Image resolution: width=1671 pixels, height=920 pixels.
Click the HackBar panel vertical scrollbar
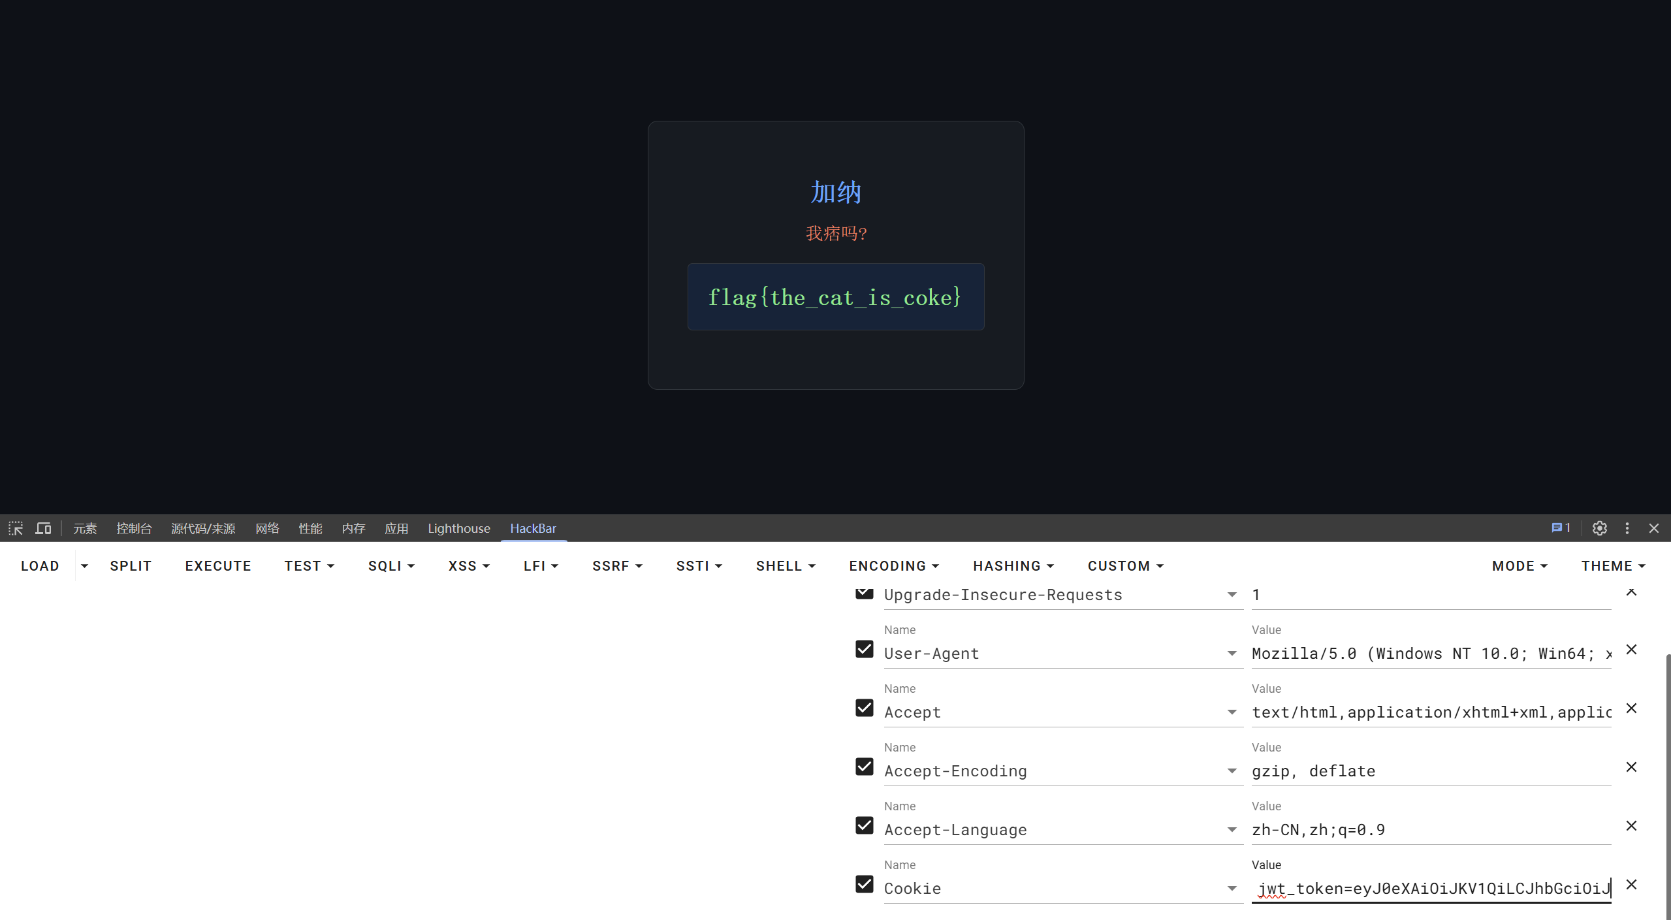(1667, 784)
